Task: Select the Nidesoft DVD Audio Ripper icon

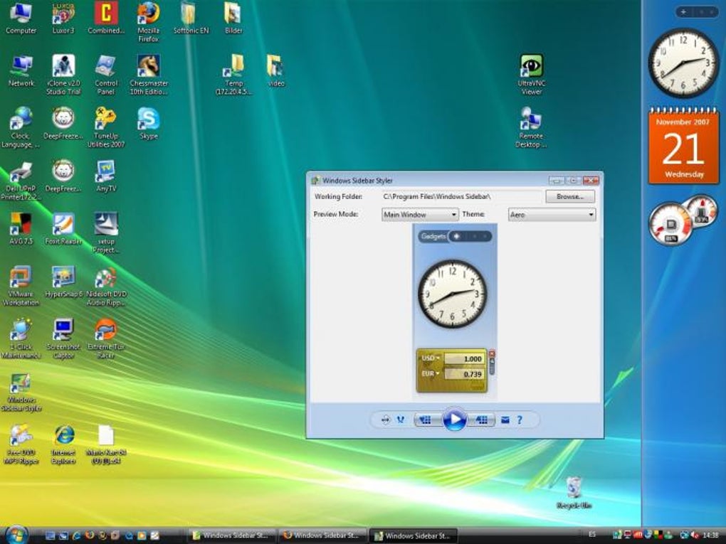Action: pyautogui.click(x=106, y=286)
